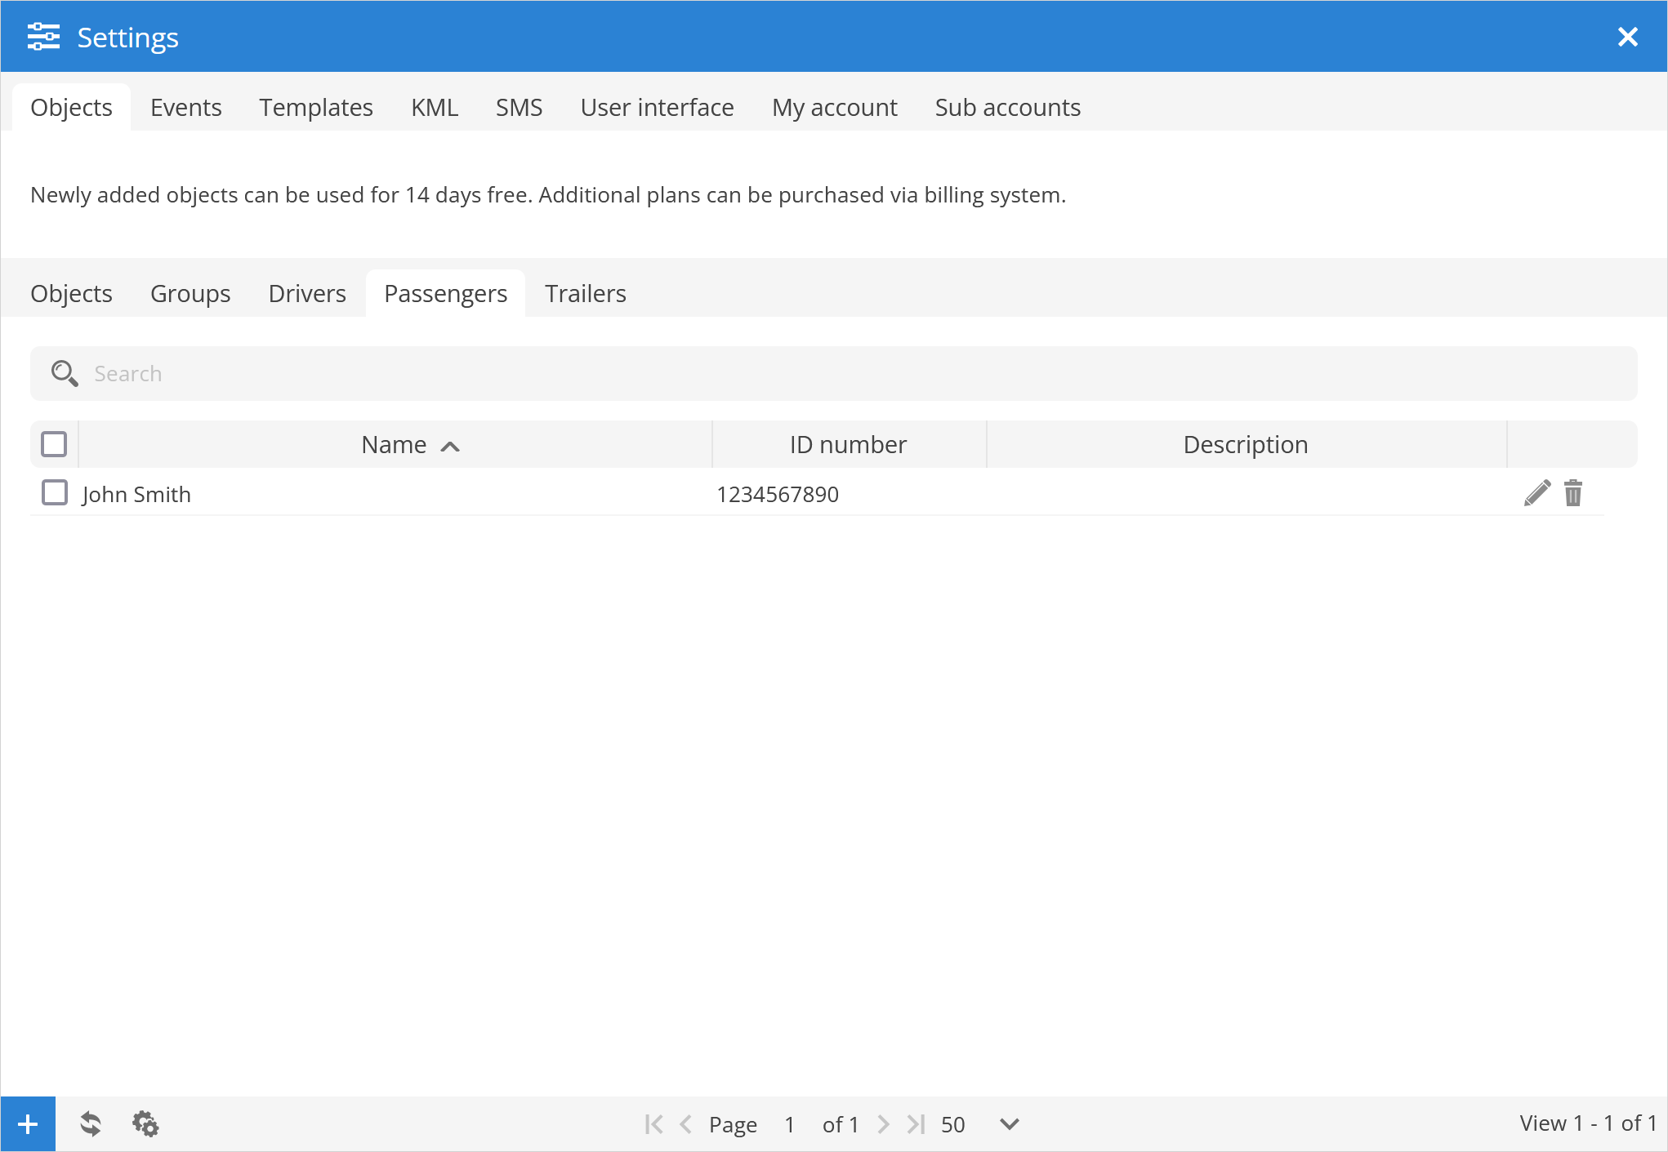Toggle the select-all header checkbox
The width and height of the screenshot is (1668, 1152).
(54, 444)
